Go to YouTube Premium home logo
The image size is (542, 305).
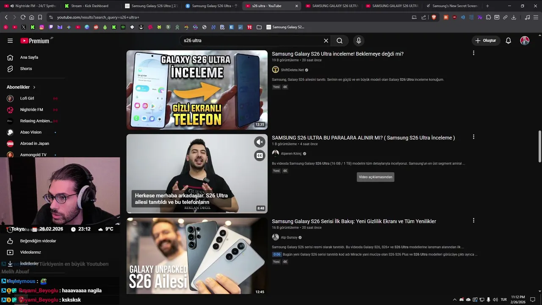(36, 41)
